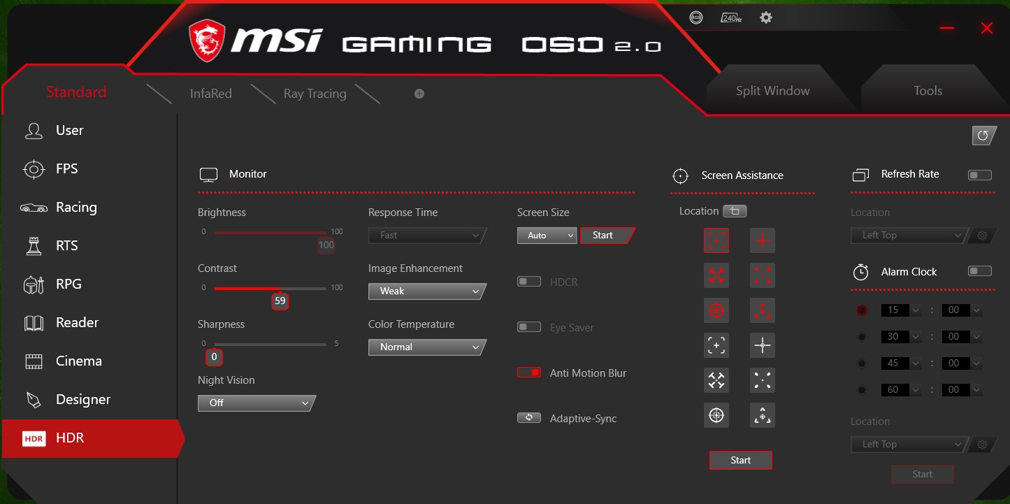Click the 240Hz refresh rate icon
This screenshot has height=504, width=1010.
[x=730, y=18]
